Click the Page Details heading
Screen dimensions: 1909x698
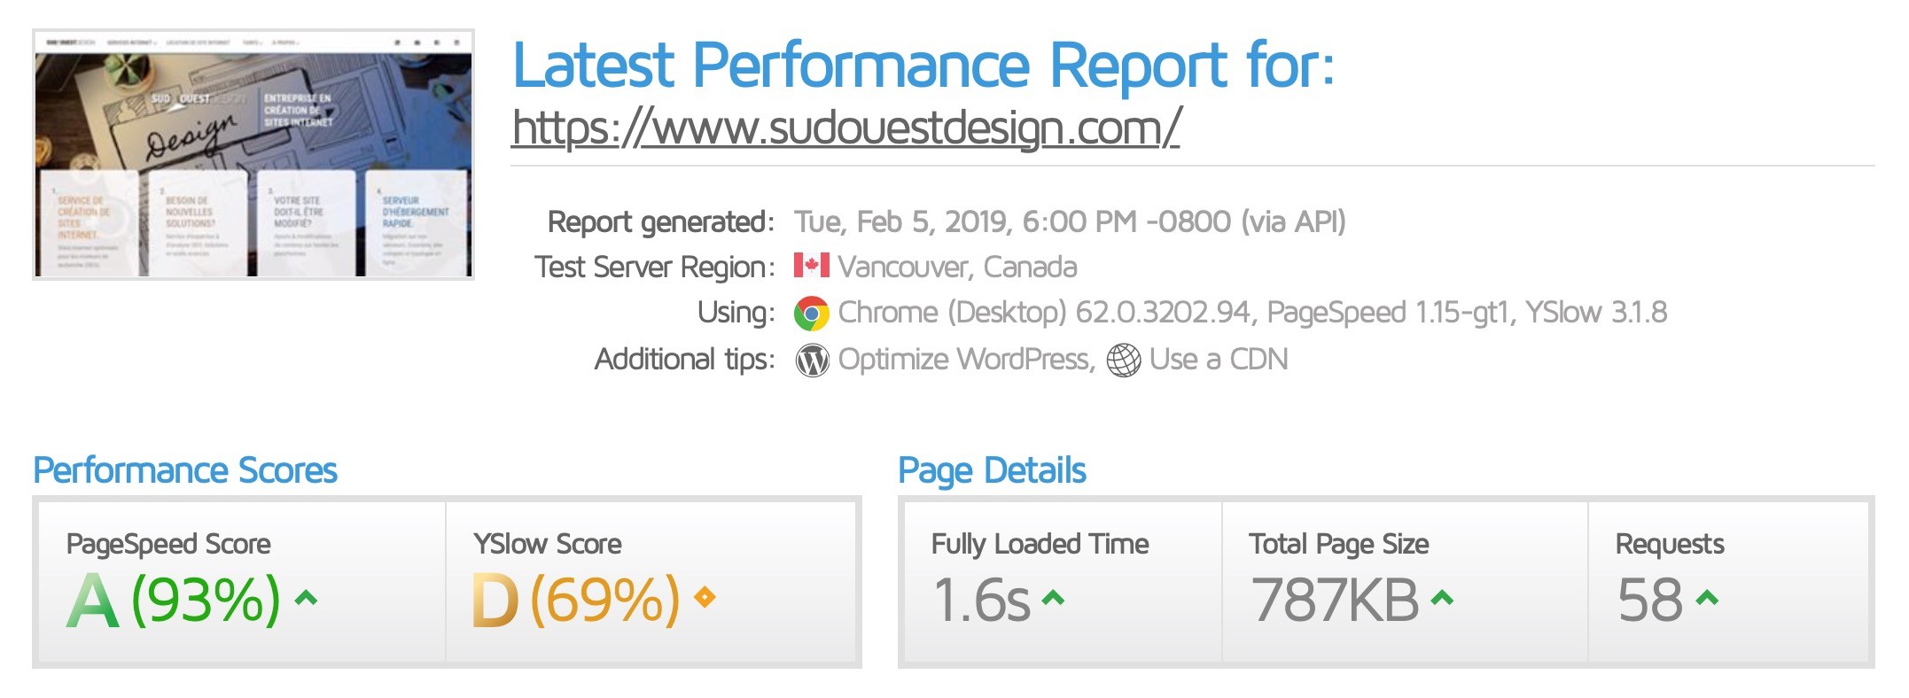pyautogui.click(x=992, y=470)
